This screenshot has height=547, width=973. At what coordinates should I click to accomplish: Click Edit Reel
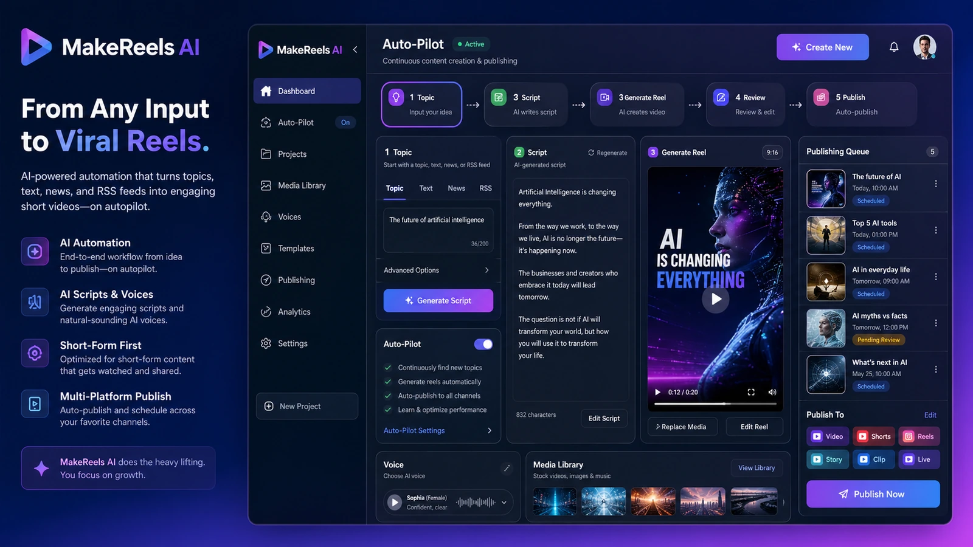coord(754,427)
